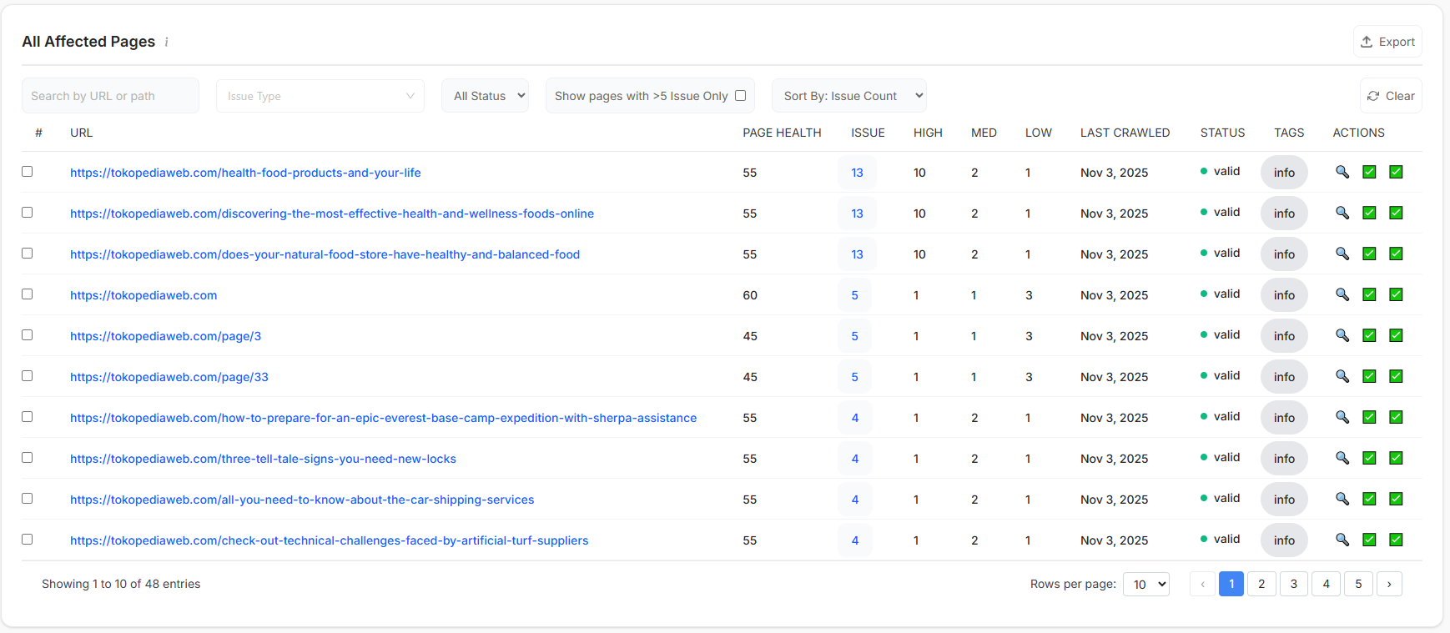Check the page/33 row checkbox
This screenshot has width=1450, height=633.
[x=28, y=376]
